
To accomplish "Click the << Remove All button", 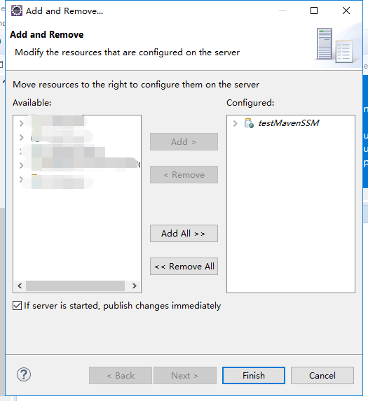I will (x=184, y=266).
